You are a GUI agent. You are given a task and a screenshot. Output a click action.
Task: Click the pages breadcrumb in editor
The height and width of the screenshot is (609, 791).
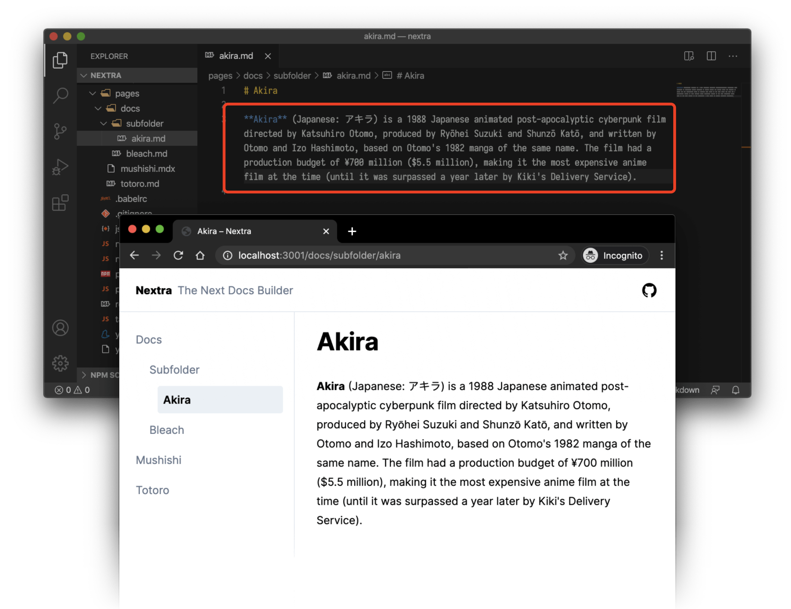point(220,76)
